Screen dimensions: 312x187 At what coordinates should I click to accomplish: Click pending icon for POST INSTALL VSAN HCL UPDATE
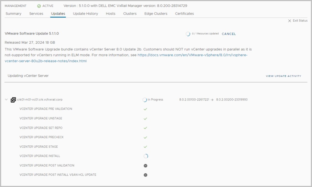[x=146, y=175]
